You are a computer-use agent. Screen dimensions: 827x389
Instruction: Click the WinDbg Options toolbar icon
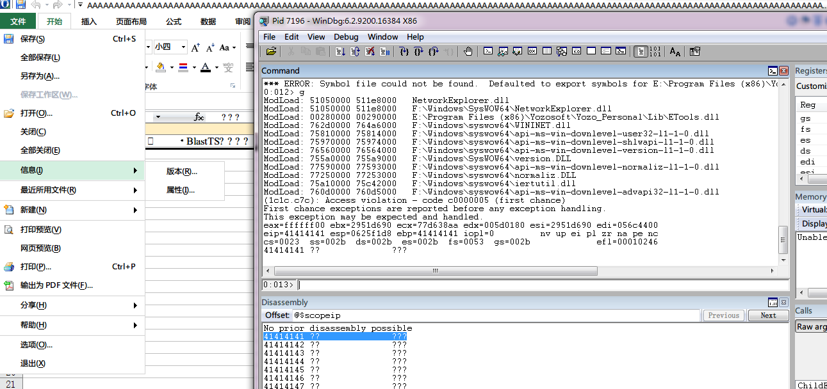(x=695, y=51)
